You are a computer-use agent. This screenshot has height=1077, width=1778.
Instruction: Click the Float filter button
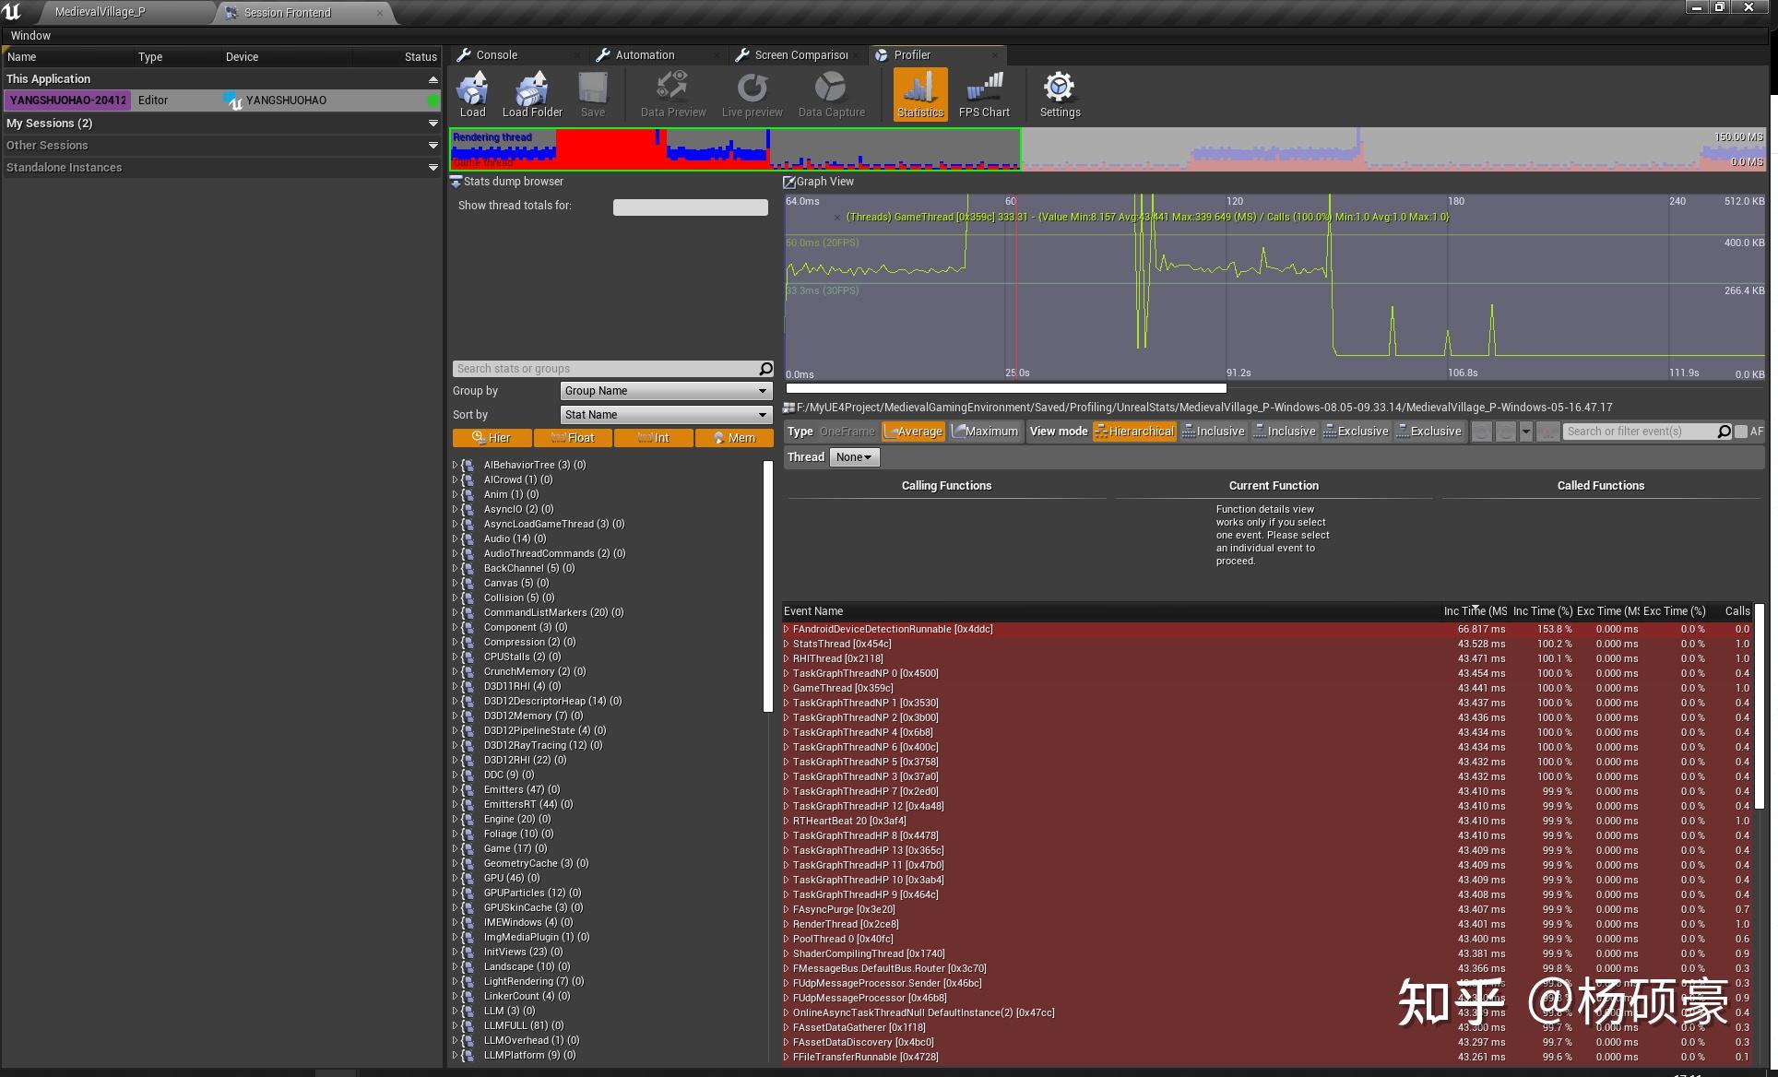point(573,438)
